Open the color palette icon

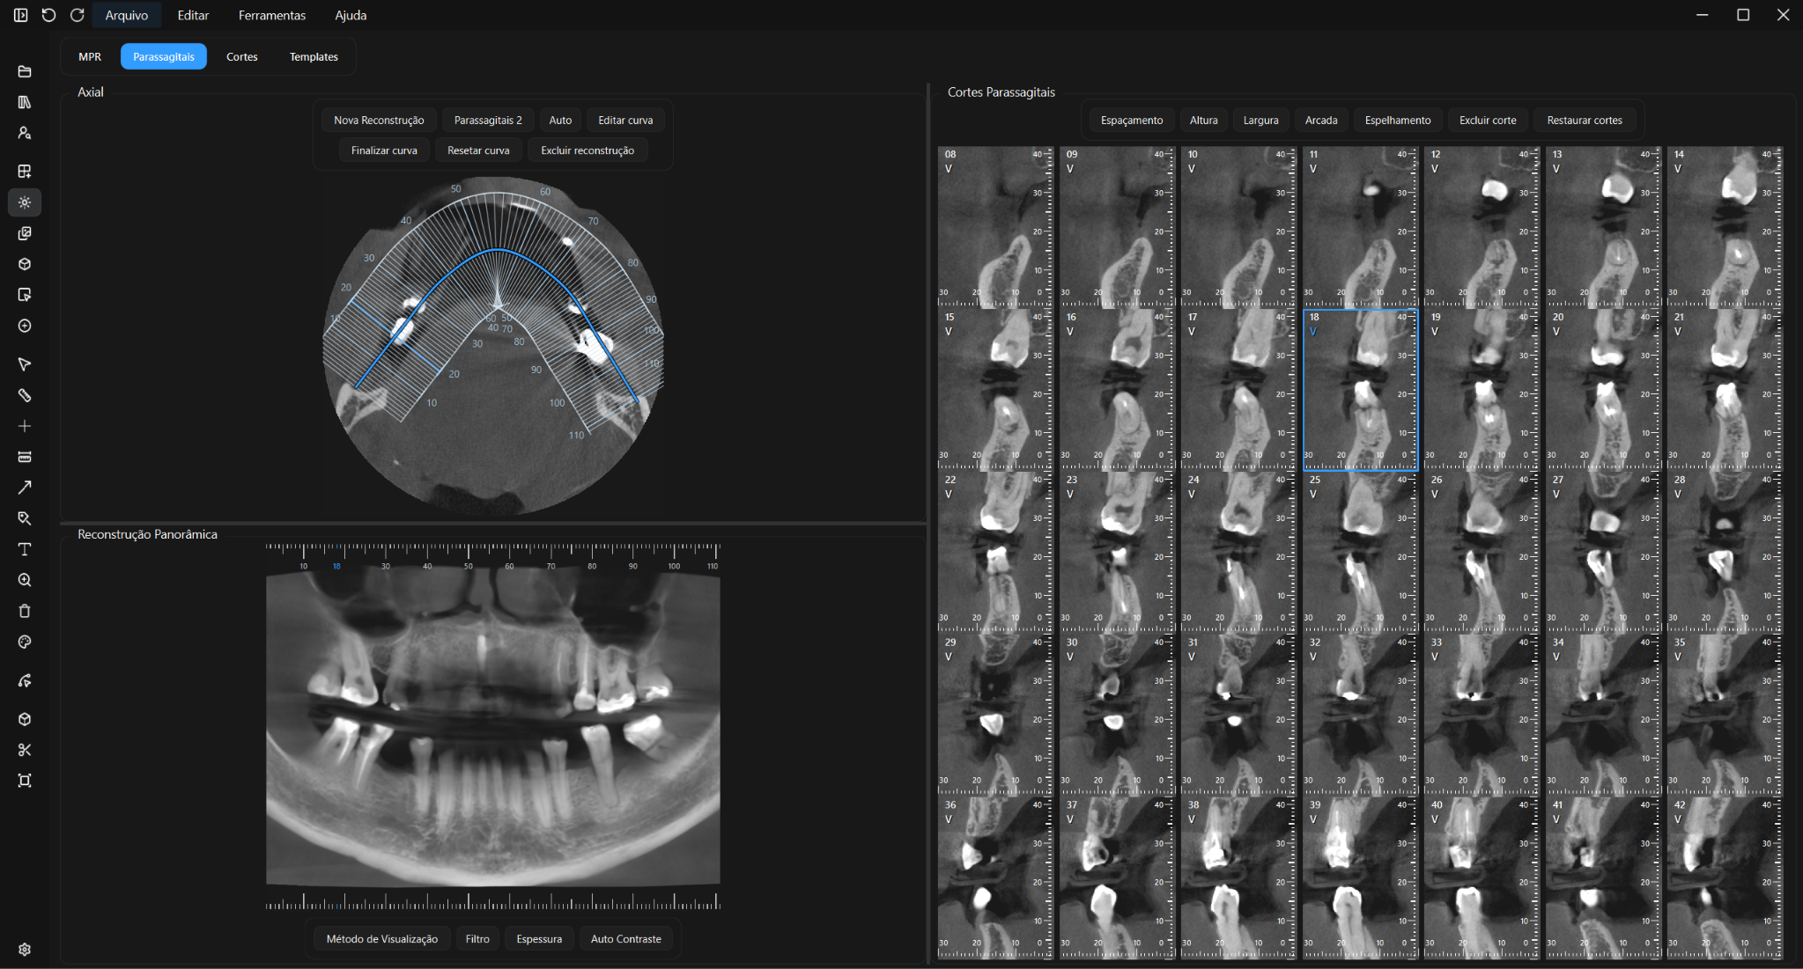[x=25, y=642]
